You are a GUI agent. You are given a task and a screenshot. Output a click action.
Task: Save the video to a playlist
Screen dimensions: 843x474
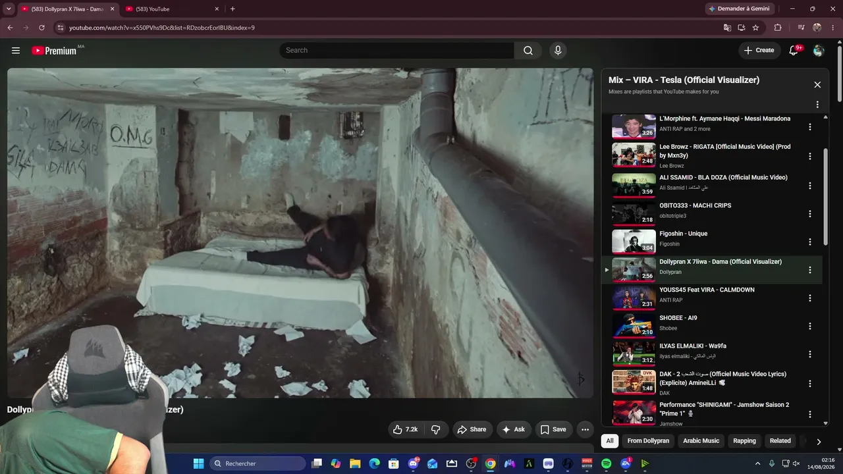tap(553, 429)
